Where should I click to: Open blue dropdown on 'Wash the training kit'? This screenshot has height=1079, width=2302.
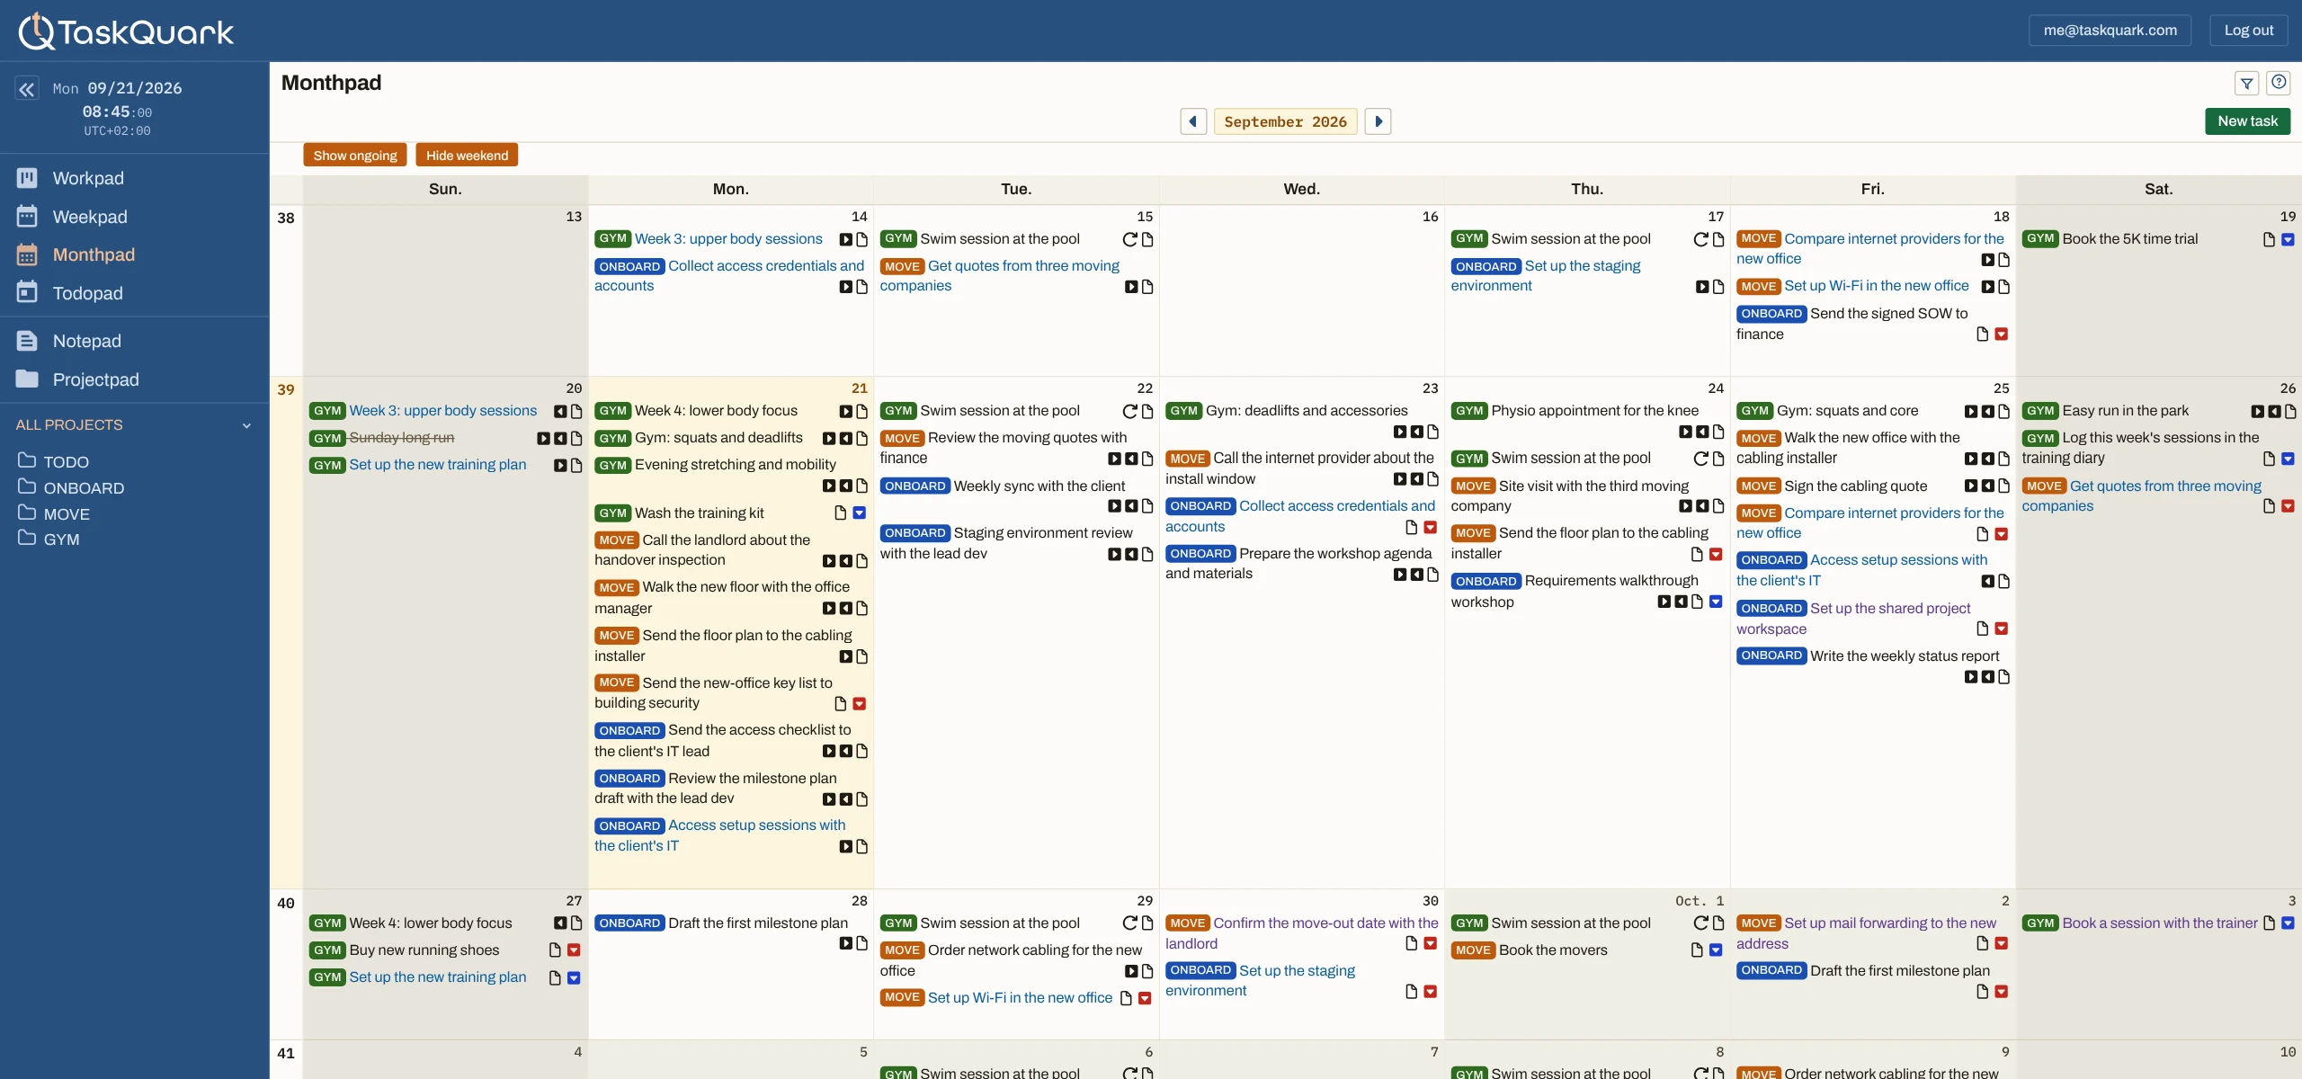[860, 513]
